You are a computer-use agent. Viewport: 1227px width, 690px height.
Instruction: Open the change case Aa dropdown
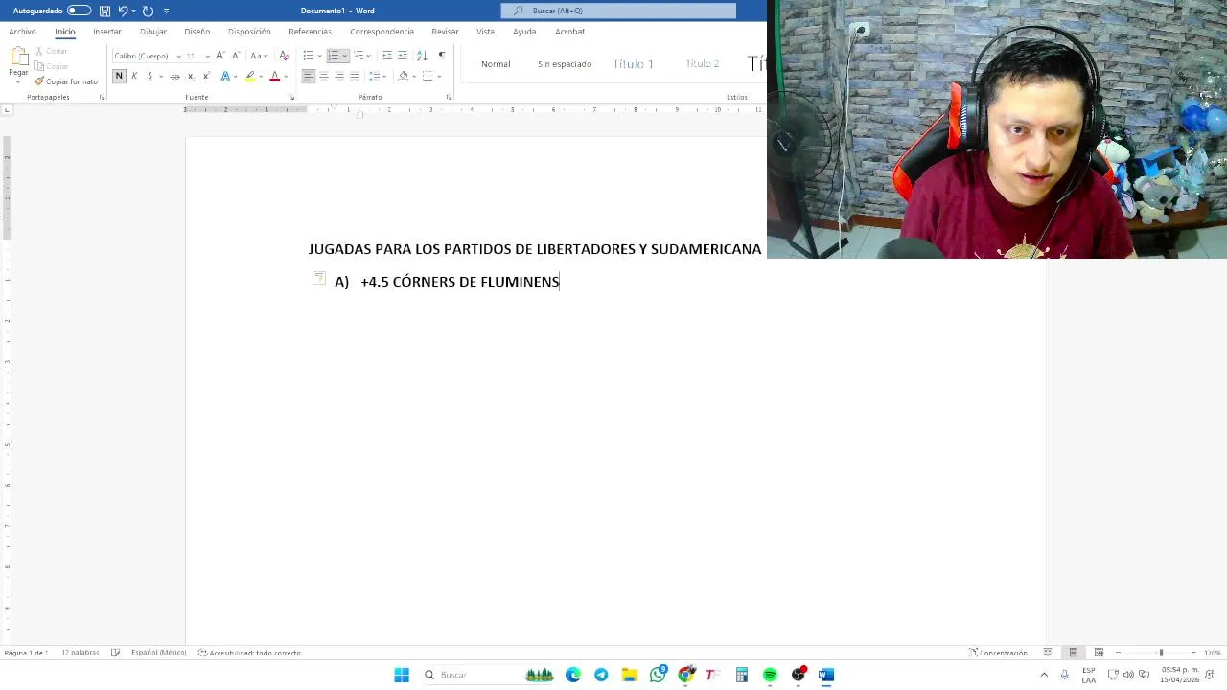(259, 56)
